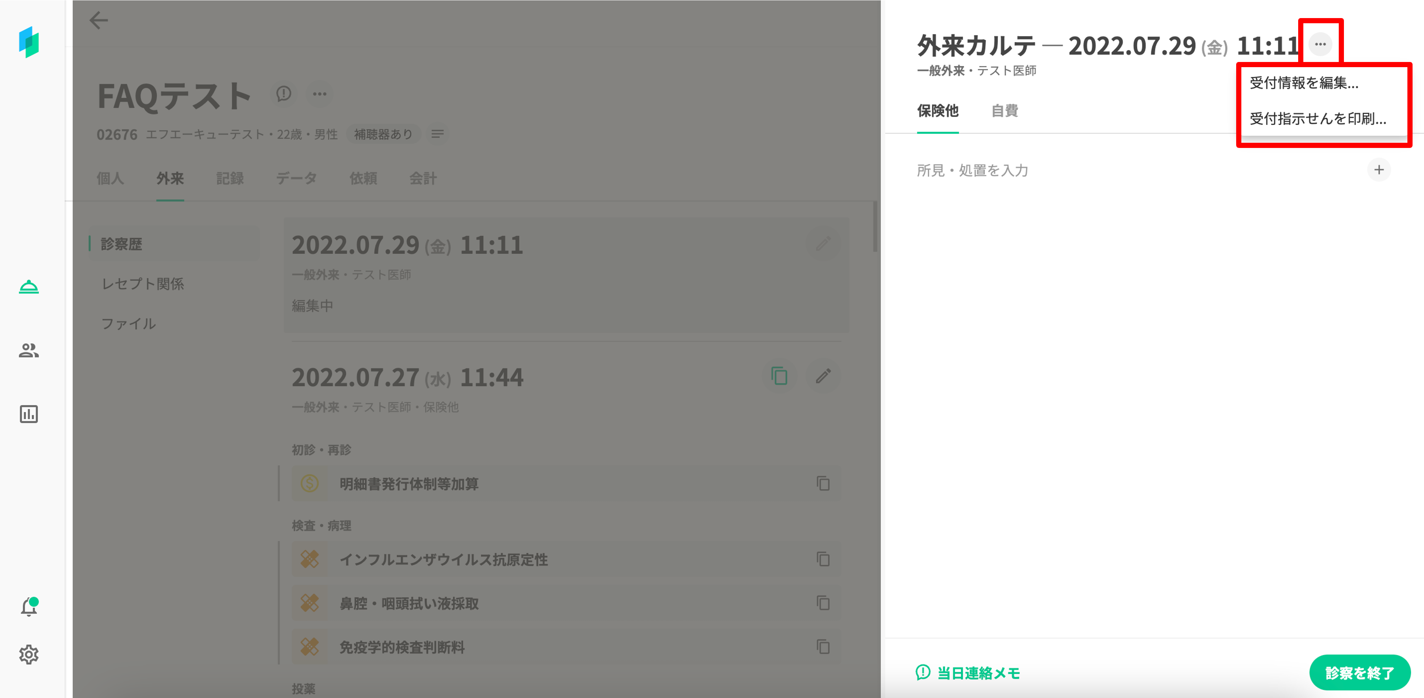Select 受付情報を編集... from the menu
The image size is (1424, 698).
[1303, 83]
